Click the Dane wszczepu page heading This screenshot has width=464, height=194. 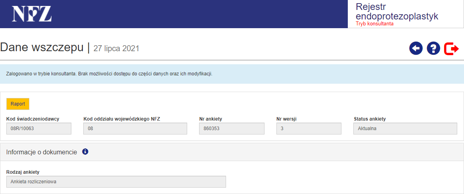coord(42,47)
